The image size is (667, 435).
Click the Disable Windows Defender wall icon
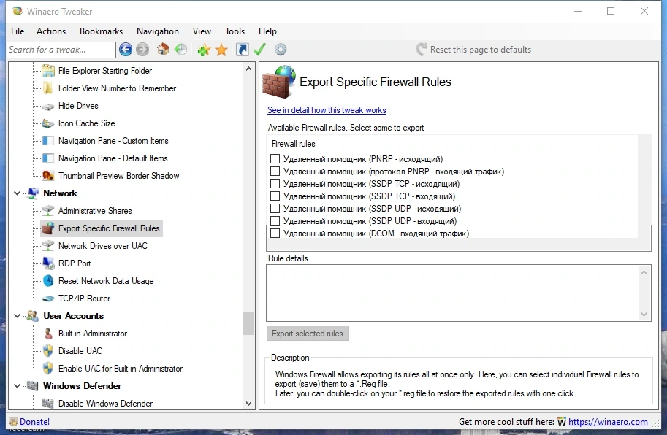coord(48,403)
